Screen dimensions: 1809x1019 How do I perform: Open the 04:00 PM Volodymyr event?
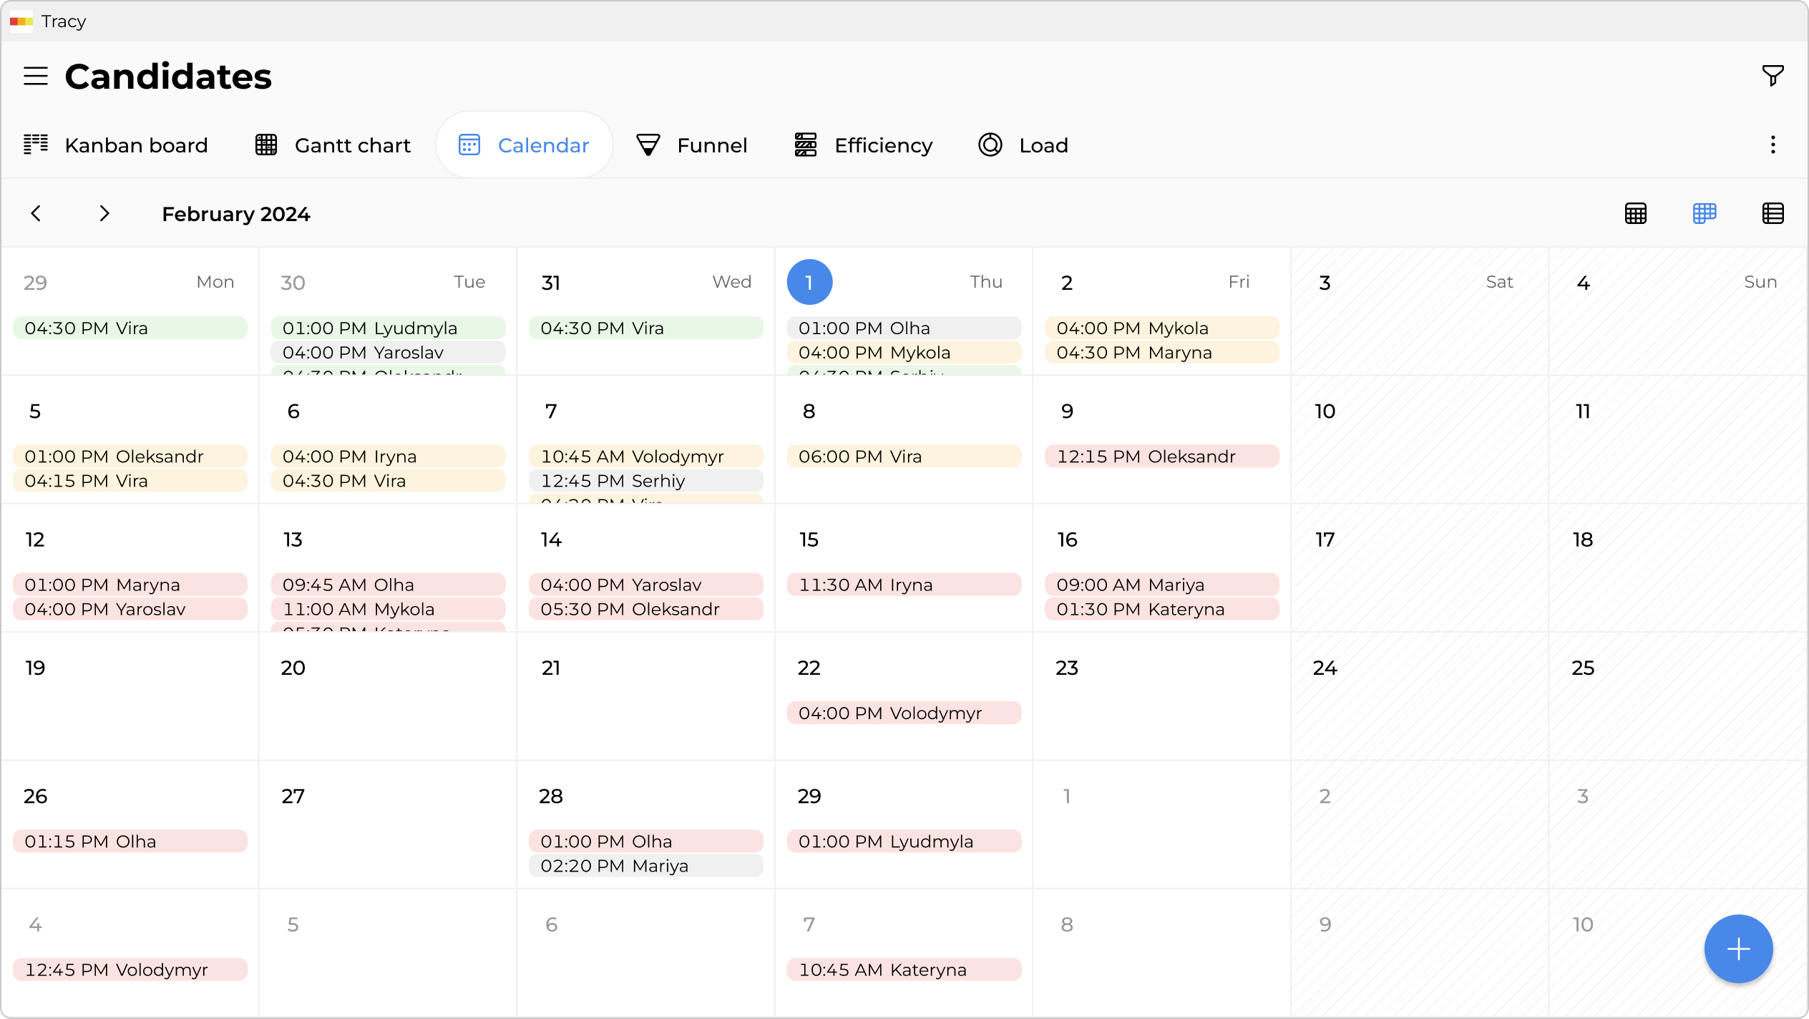pyautogui.click(x=904, y=713)
